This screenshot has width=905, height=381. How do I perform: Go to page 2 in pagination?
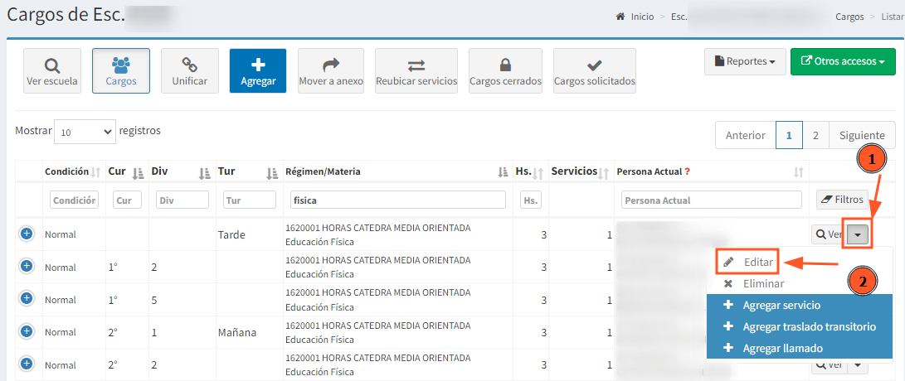815,136
